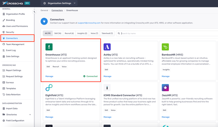The image size is (218, 127).
Task: Click the Templates table icon
Action: pyautogui.click(x=4, y=89)
